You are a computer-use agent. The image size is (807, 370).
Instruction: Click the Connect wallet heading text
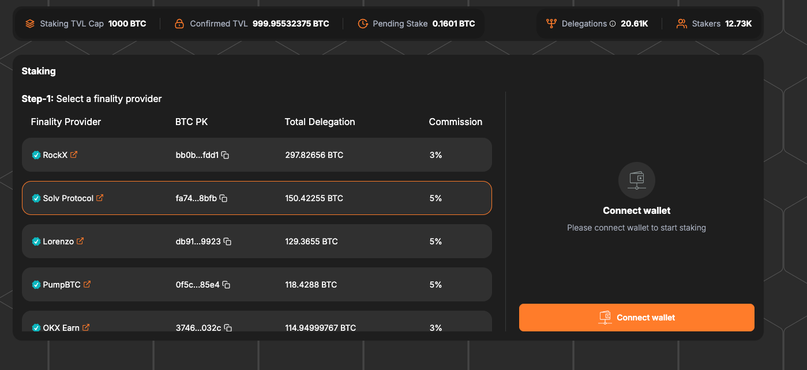coord(637,211)
